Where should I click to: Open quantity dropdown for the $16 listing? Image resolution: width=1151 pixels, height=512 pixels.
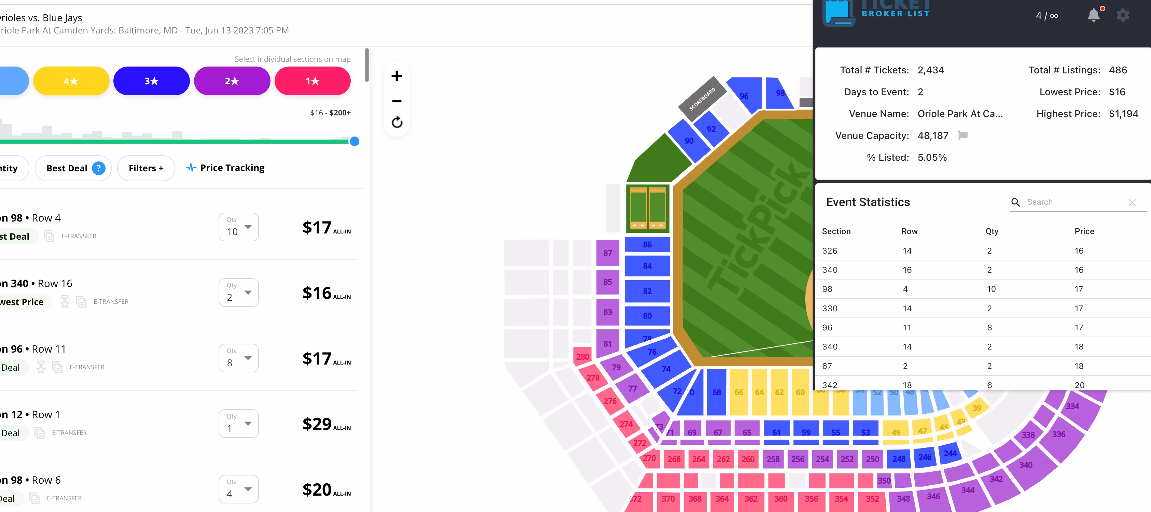[x=239, y=293]
